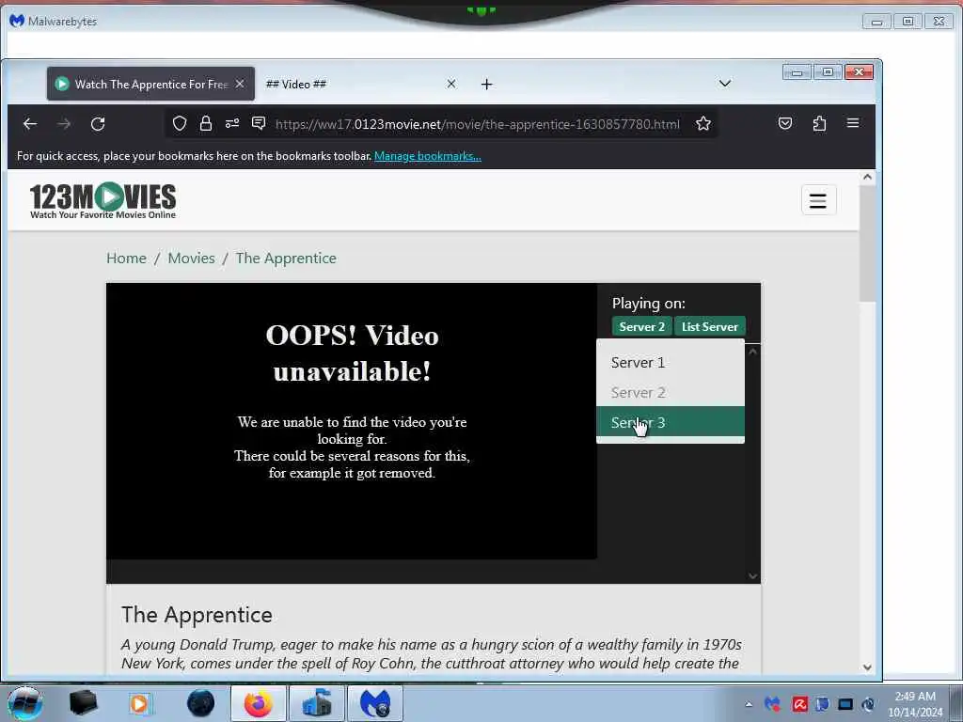Open the dark globe browser taskbar icon
Screen dimensions: 963x722
click(x=201, y=703)
